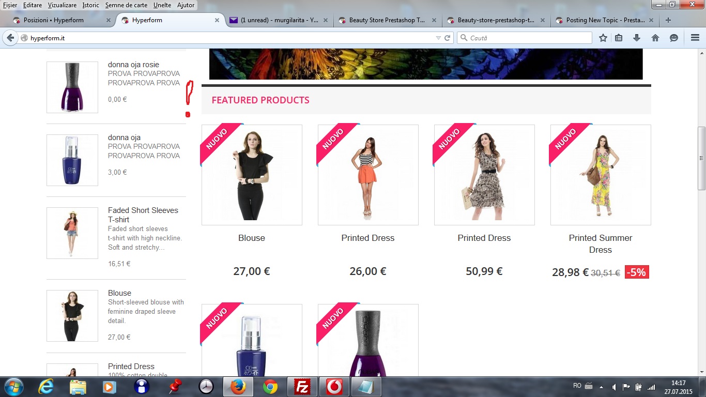
Task: Open search engine selector in search box
Action: 464,38
